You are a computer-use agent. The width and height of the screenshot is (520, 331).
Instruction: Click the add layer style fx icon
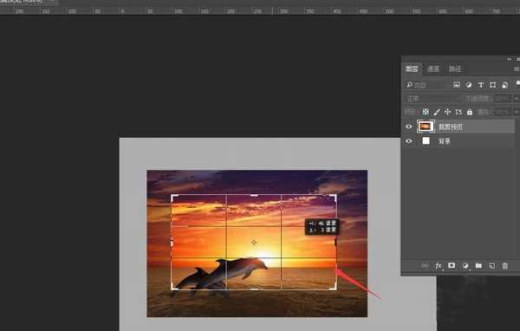pyautogui.click(x=439, y=266)
